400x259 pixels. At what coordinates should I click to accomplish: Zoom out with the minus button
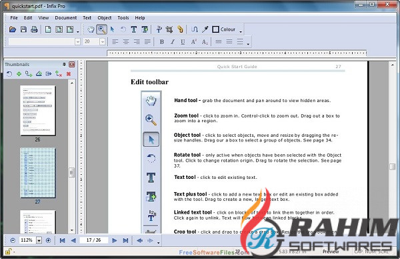(x=13, y=240)
